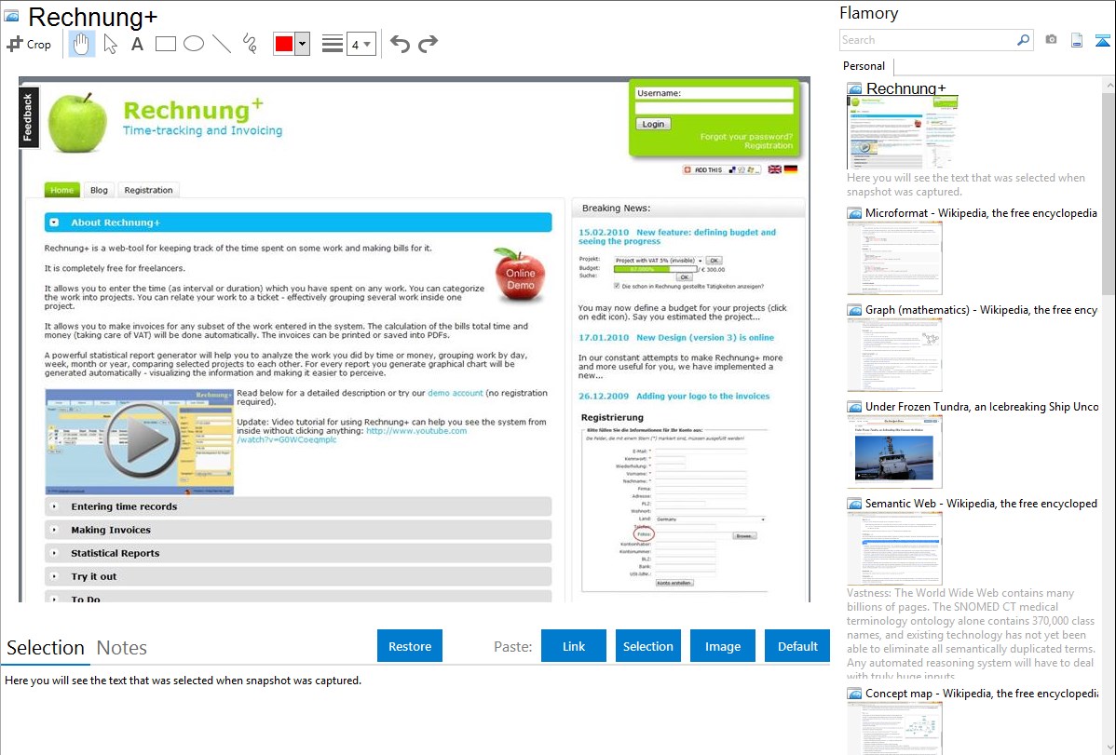Image resolution: width=1116 pixels, height=755 pixels.
Task: Click the Graph (mathematics) snapshot icon
Action: click(x=854, y=310)
